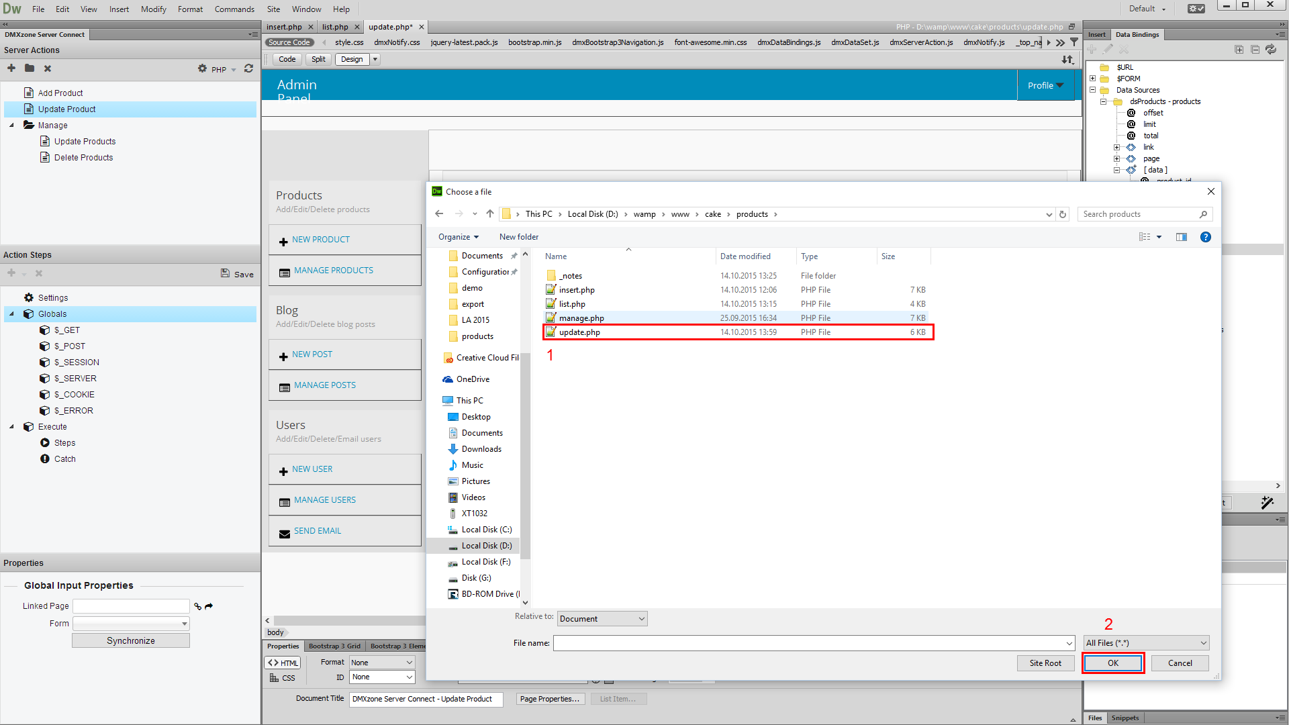Switch to Split view
The image size is (1289, 725).
[x=318, y=60]
